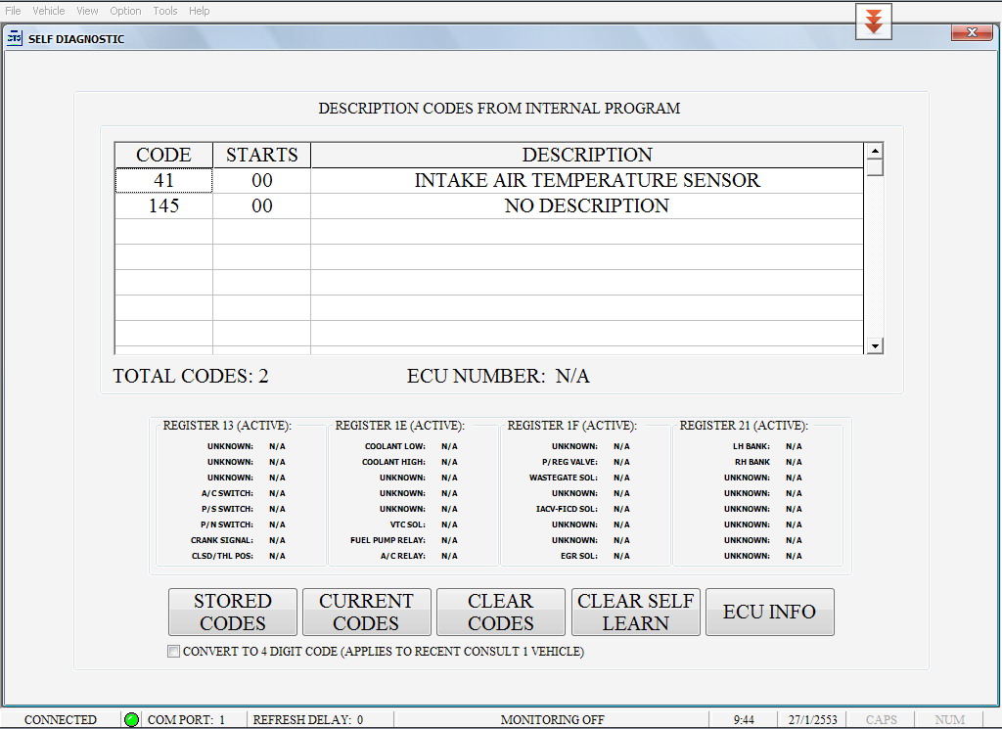The width and height of the screenshot is (1002, 729).
Task: Close the Self Diagnostic window
Action: pos(972,33)
